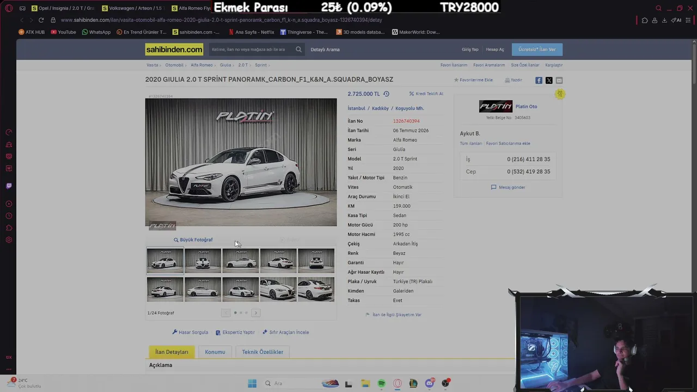Switch to Volkswagen / Arteon browser tab
The width and height of the screenshot is (697, 392).
[133, 8]
